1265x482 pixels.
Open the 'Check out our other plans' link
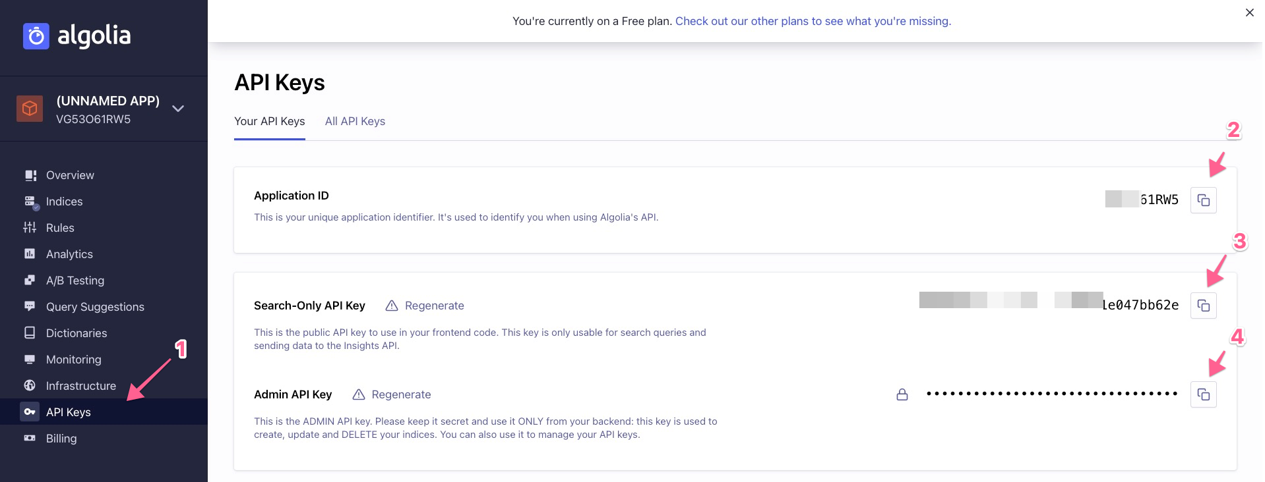(813, 21)
